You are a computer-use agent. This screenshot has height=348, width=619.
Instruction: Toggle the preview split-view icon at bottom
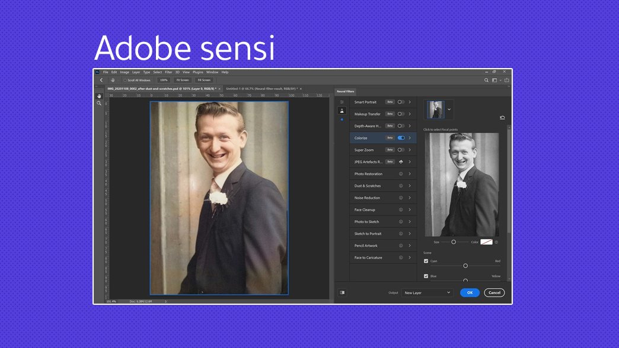tap(342, 292)
